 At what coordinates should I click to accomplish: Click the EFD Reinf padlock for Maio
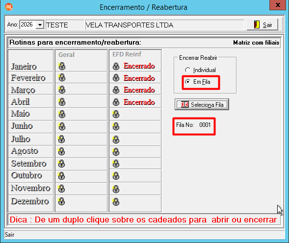(x=116, y=114)
